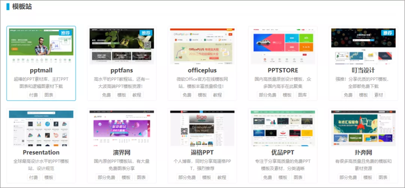
Task: Click the pptmall title link
Action: [41, 70]
